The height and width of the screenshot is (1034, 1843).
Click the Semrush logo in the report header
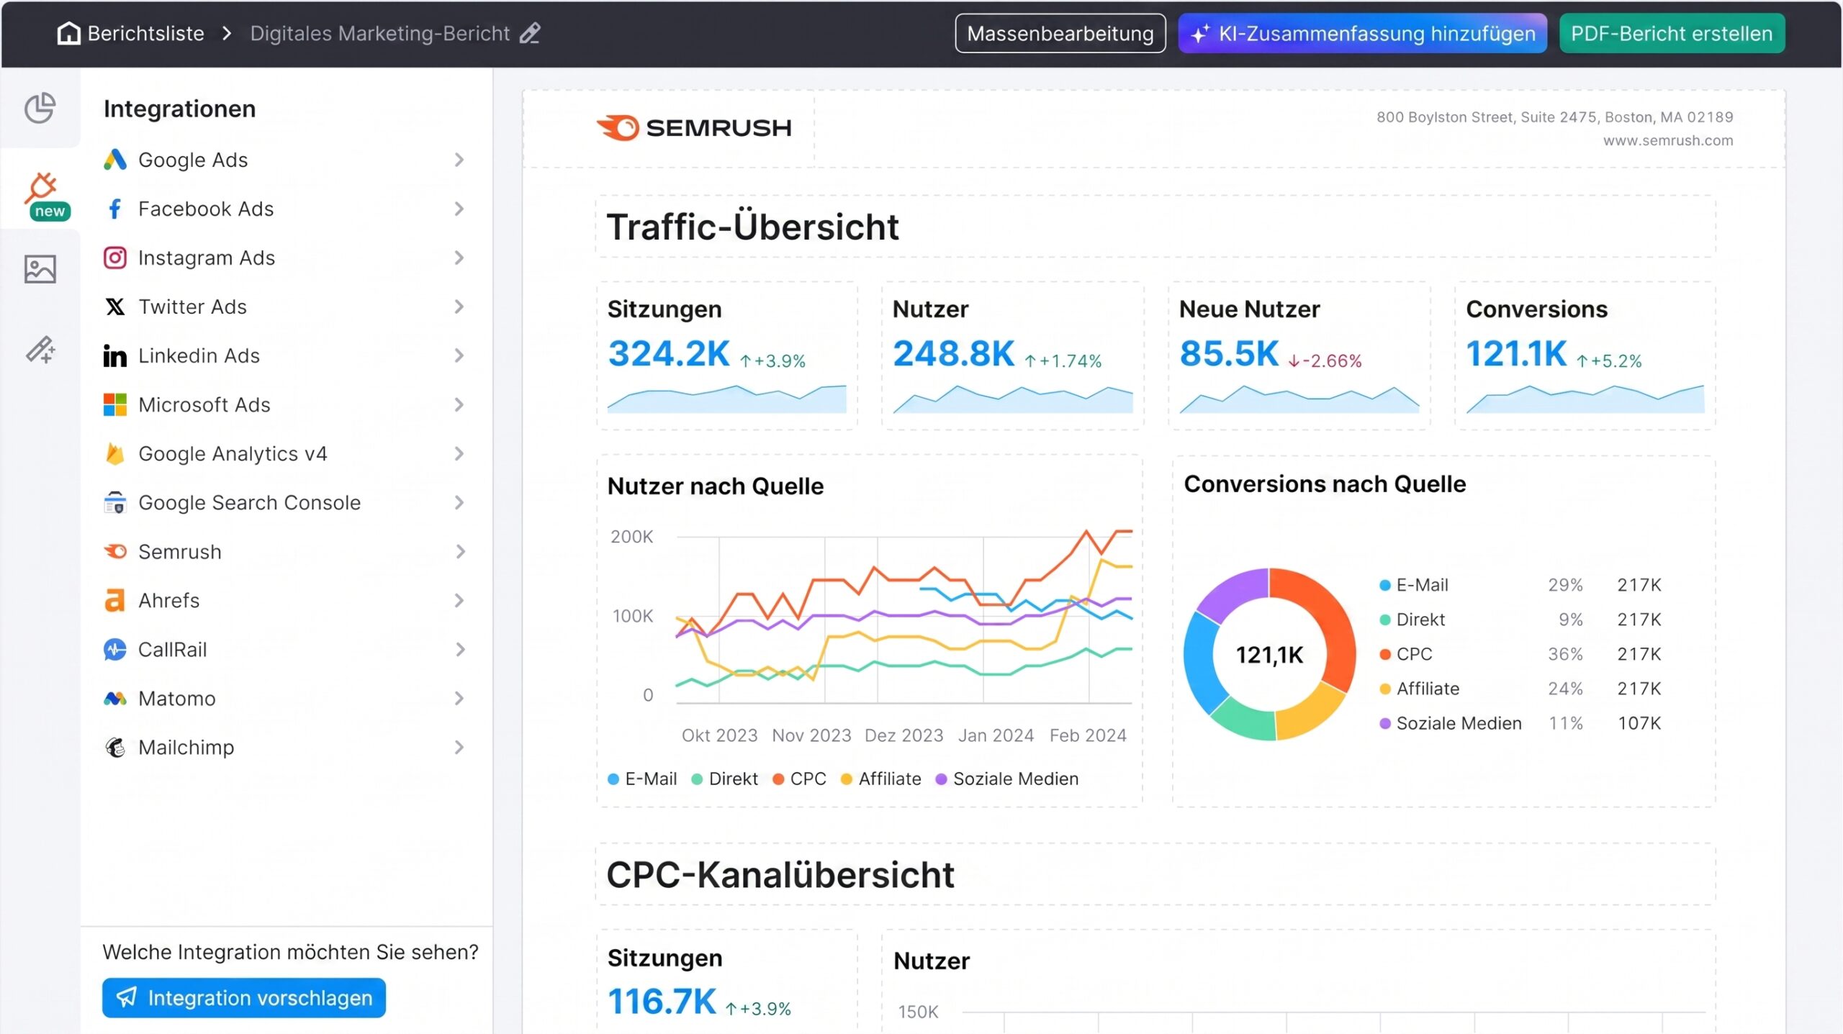click(693, 128)
